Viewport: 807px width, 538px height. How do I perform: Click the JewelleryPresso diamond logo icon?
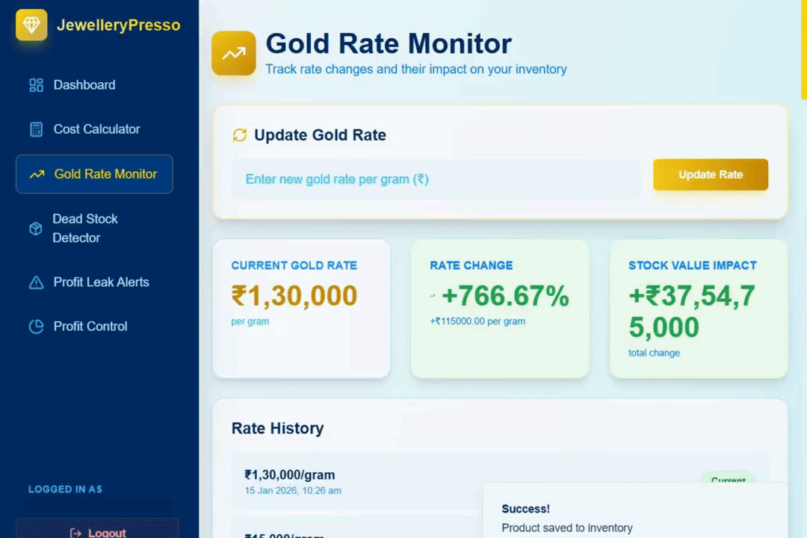pyautogui.click(x=31, y=25)
